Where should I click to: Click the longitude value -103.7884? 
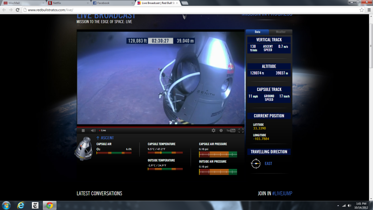coord(261,139)
